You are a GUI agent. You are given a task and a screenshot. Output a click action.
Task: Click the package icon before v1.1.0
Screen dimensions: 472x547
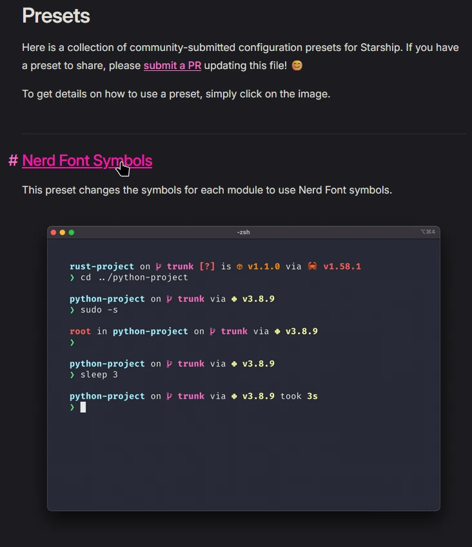[x=239, y=266]
